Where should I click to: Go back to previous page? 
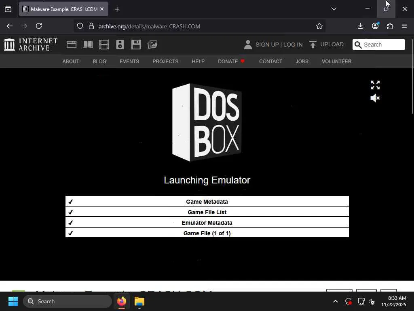point(10,26)
